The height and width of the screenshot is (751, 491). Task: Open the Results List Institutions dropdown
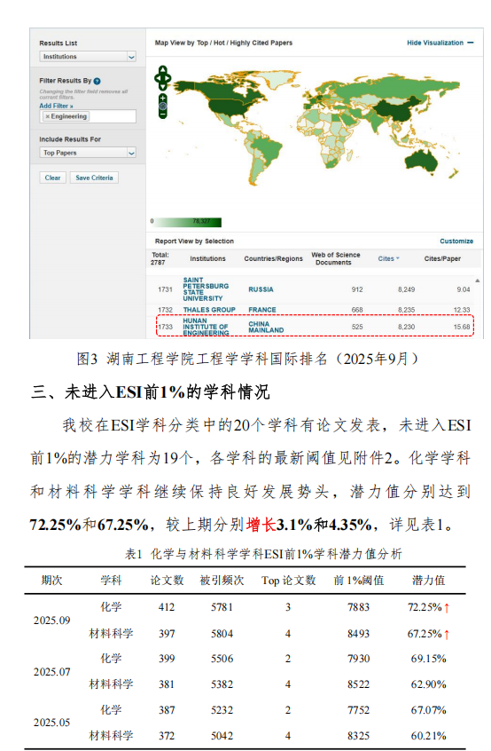click(x=88, y=57)
